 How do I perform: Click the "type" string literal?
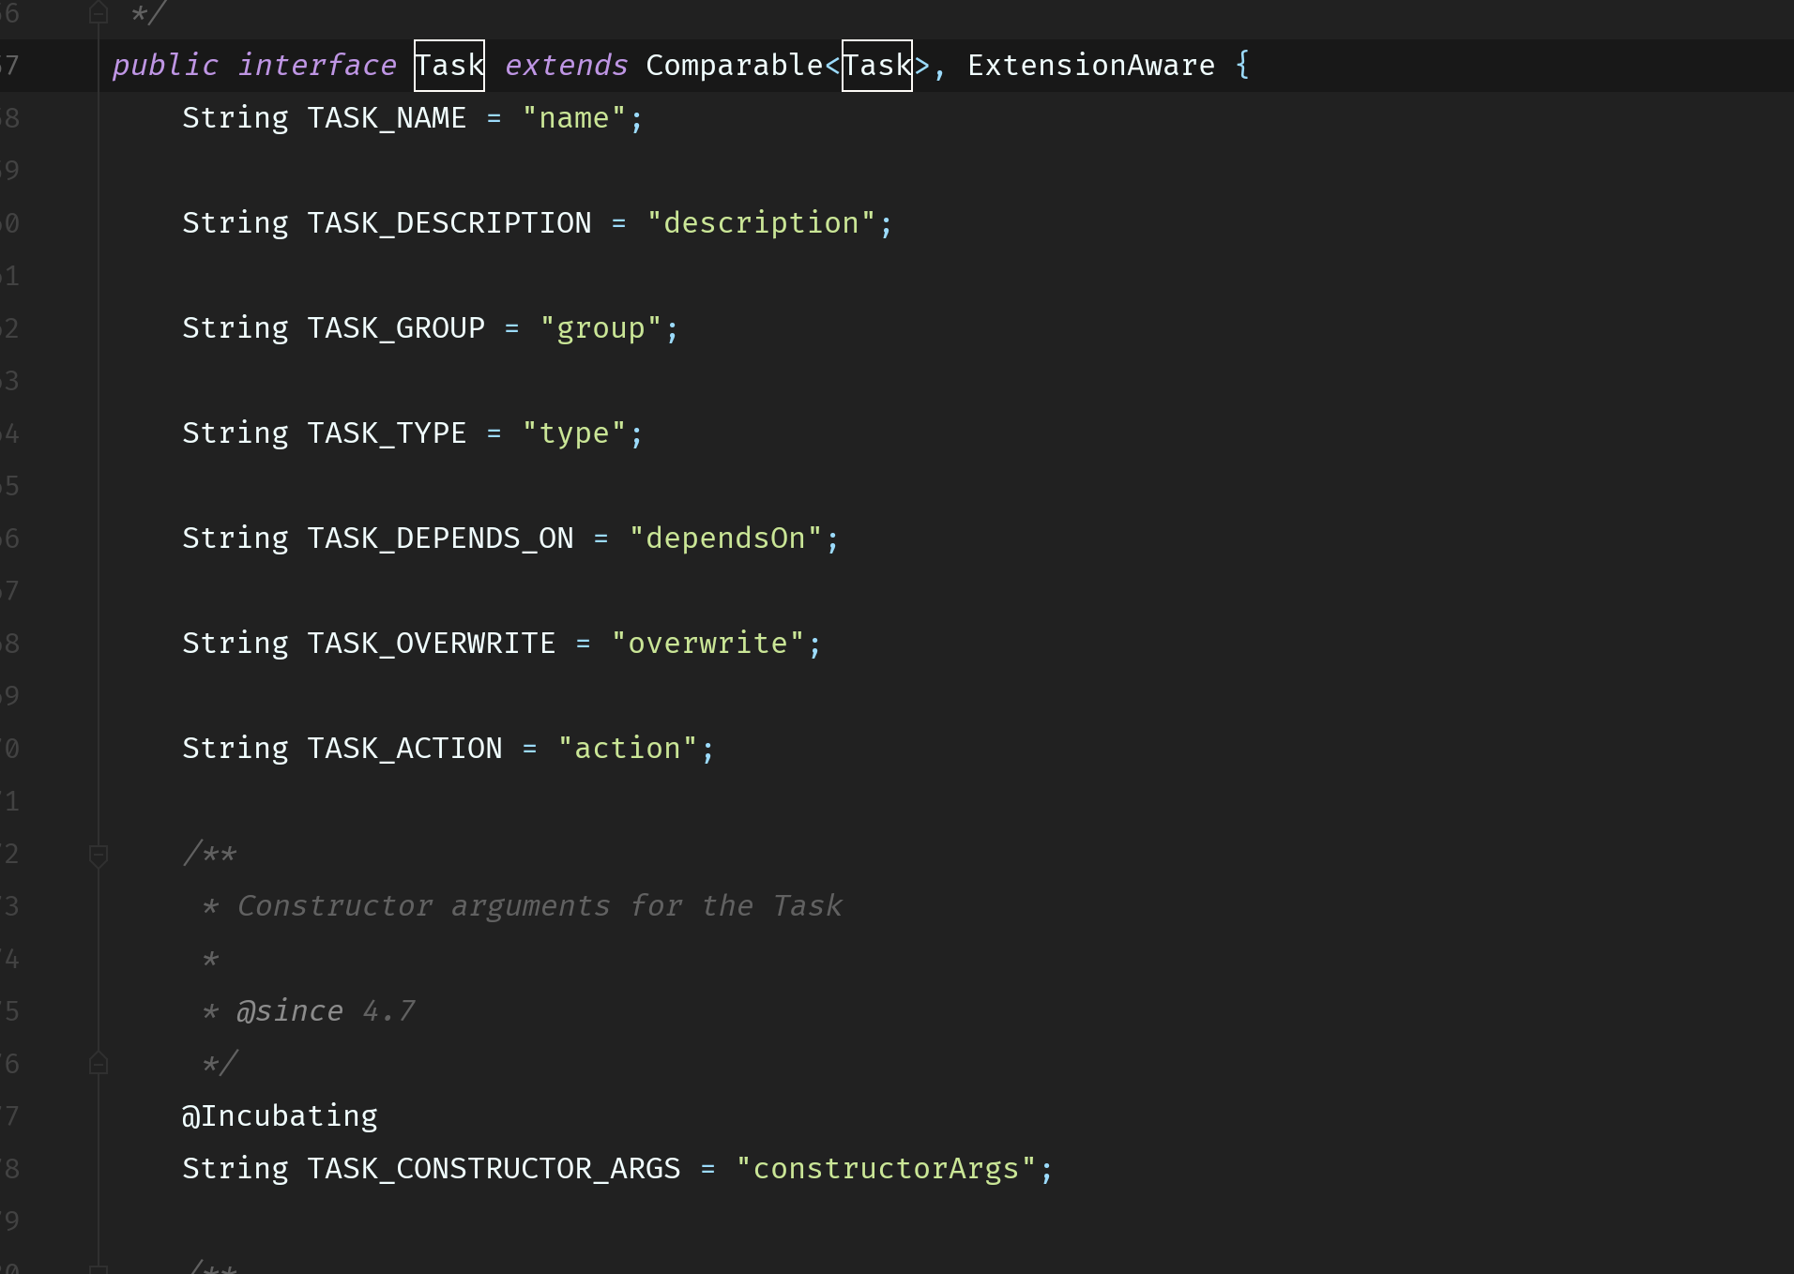574,433
